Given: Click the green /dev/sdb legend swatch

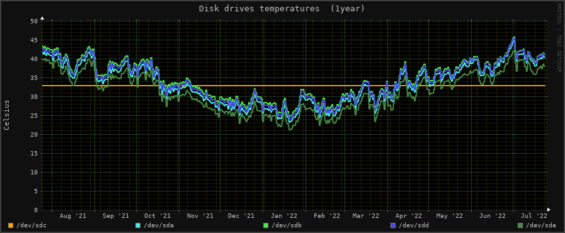Looking at the screenshot, I should tap(266, 226).
